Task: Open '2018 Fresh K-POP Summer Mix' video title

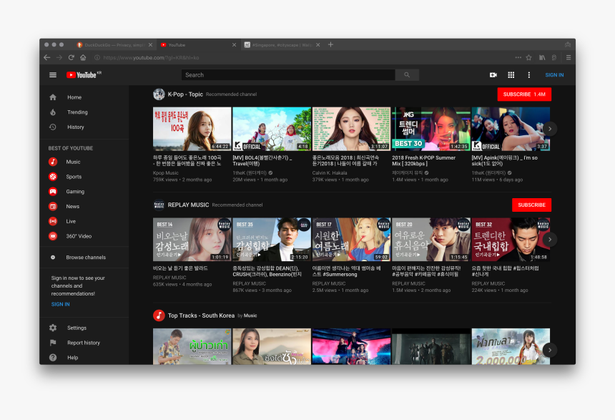Action: [x=423, y=160]
